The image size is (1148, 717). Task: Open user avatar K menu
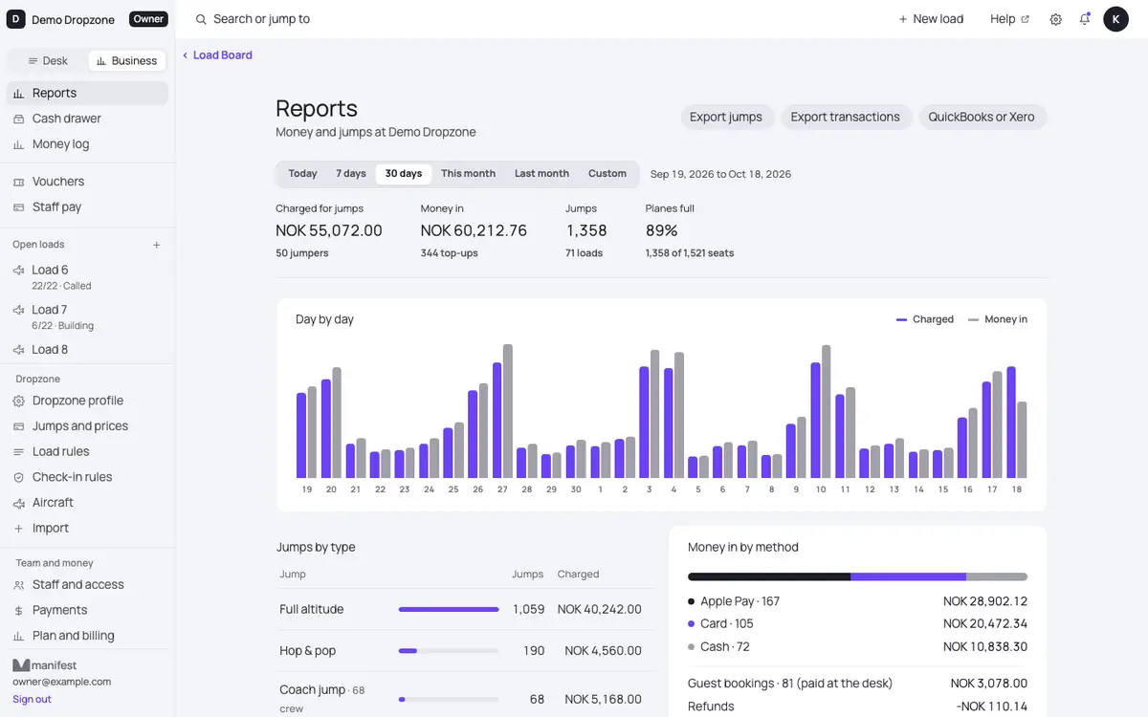pos(1115,19)
